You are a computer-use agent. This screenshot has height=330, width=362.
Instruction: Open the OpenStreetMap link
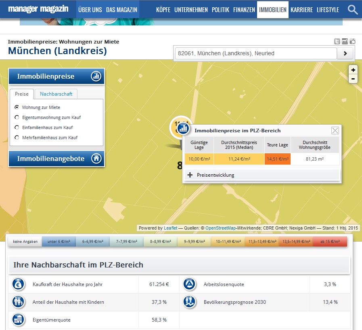click(x=220, y=228)
